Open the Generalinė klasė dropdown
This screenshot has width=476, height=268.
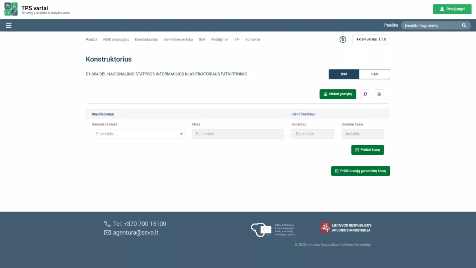tap(138, 134)
